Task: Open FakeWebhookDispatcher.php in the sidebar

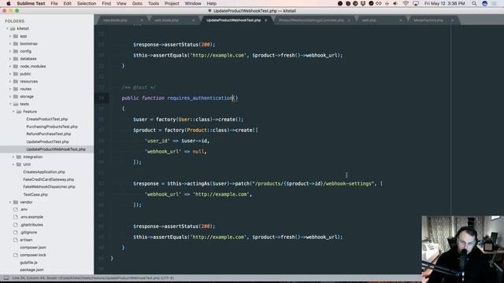Action: 49,187
